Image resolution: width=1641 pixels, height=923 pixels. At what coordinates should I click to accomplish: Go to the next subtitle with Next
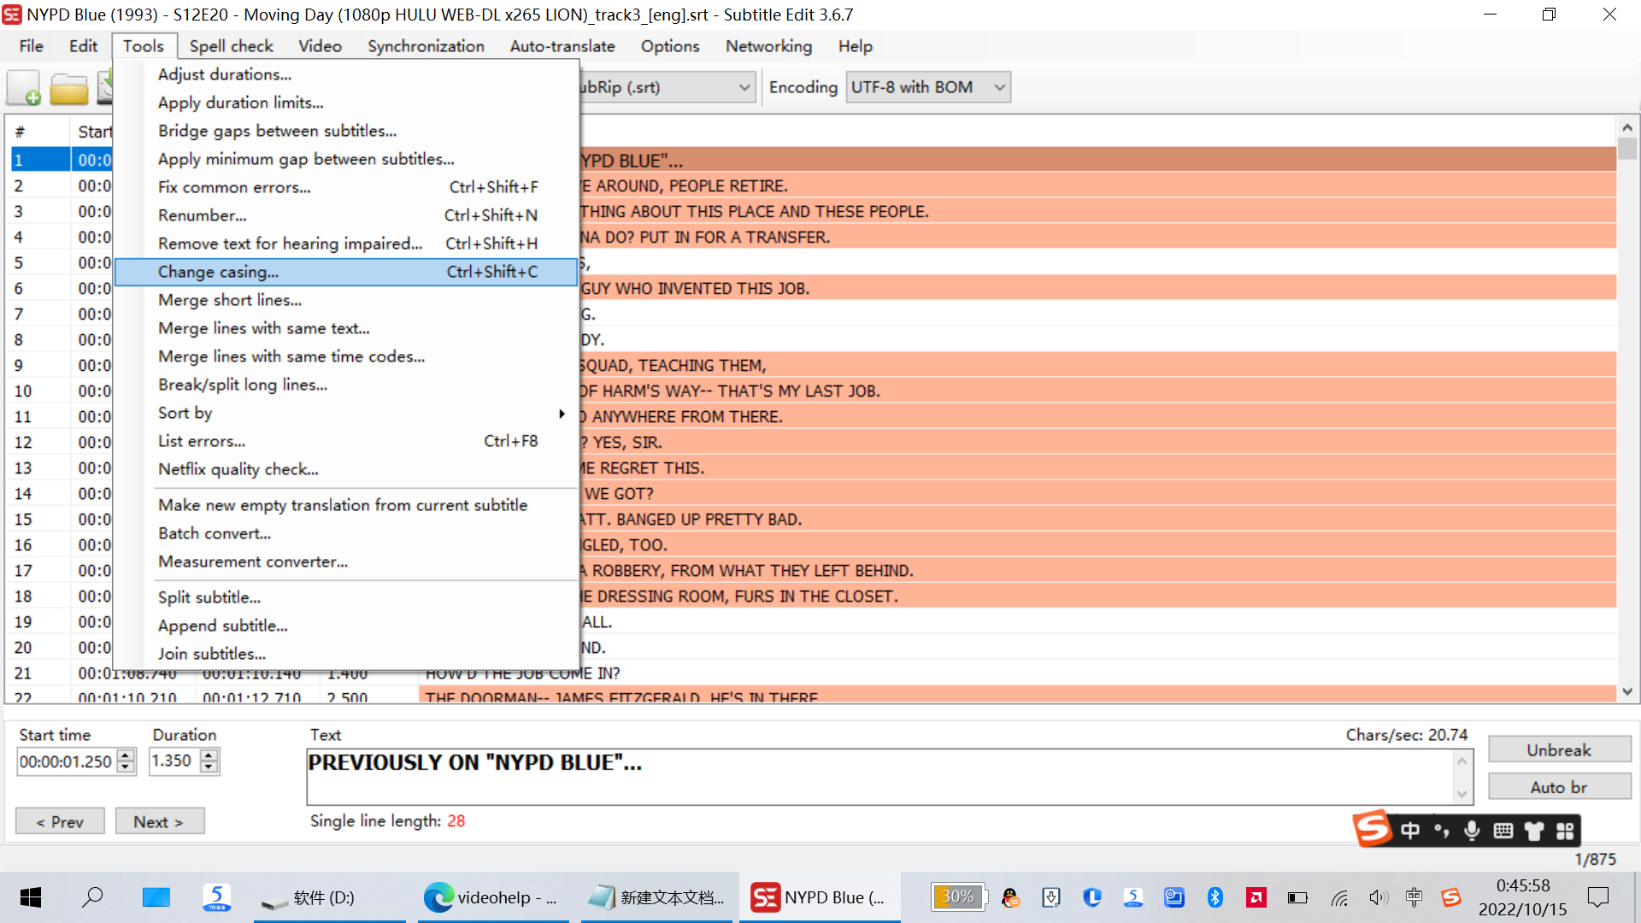pos(160,821)
